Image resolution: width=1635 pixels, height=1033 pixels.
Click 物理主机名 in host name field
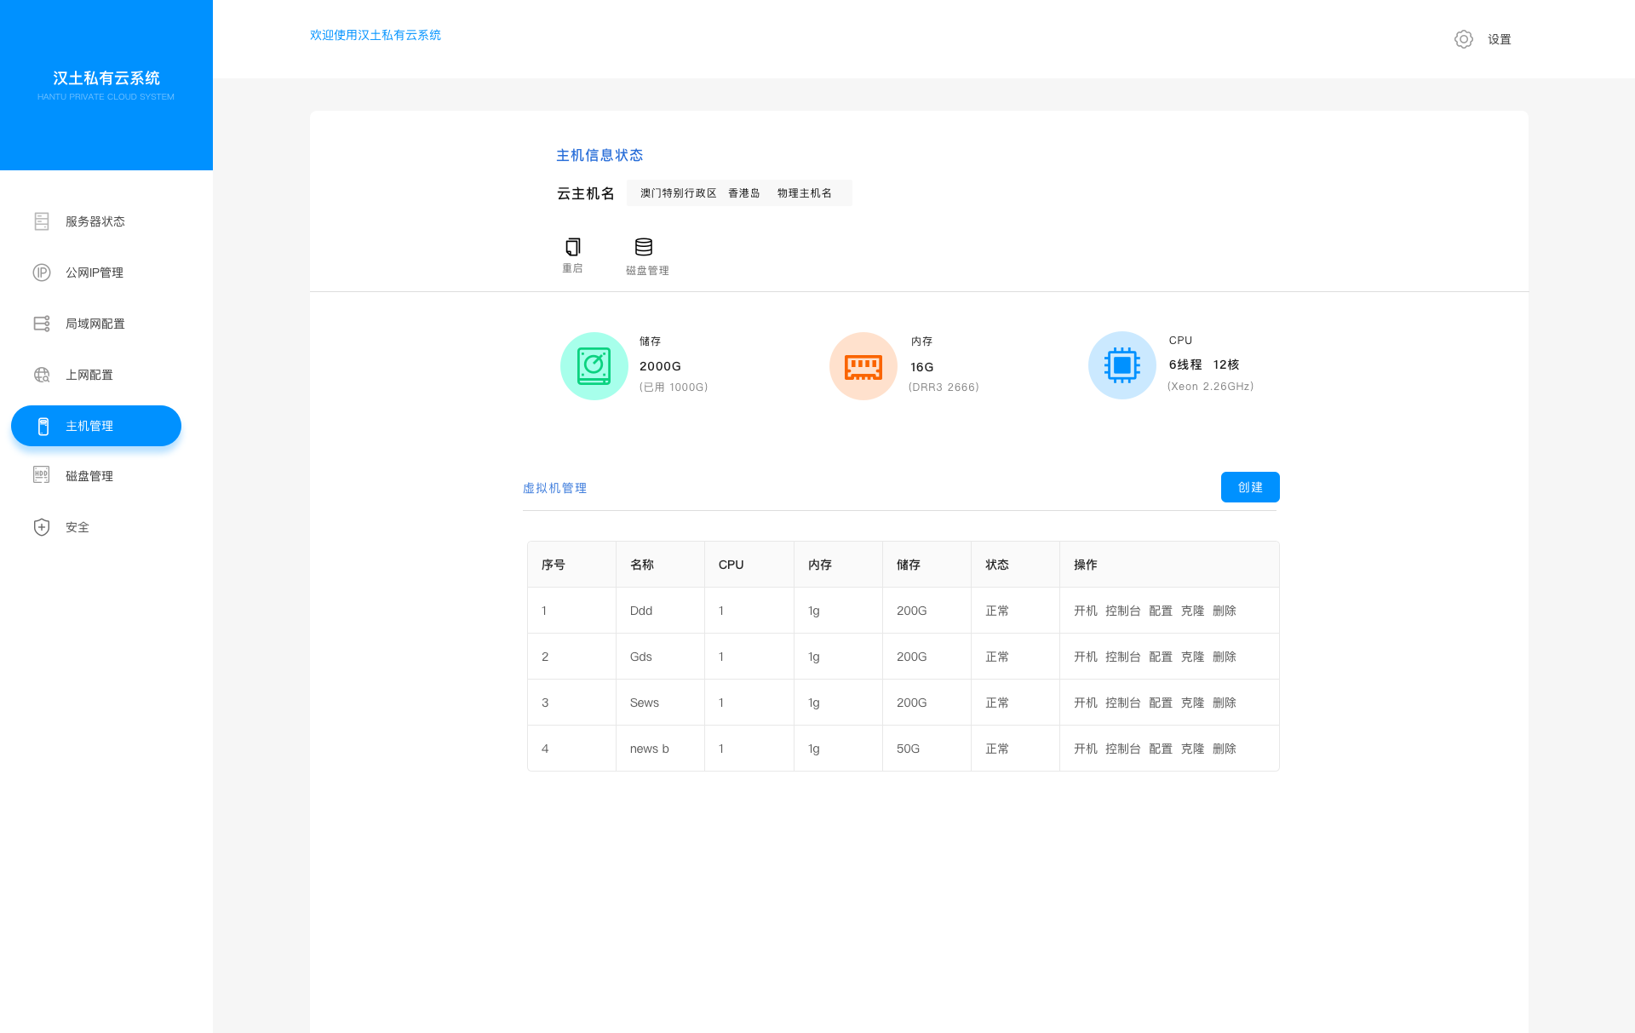(805, 193)
